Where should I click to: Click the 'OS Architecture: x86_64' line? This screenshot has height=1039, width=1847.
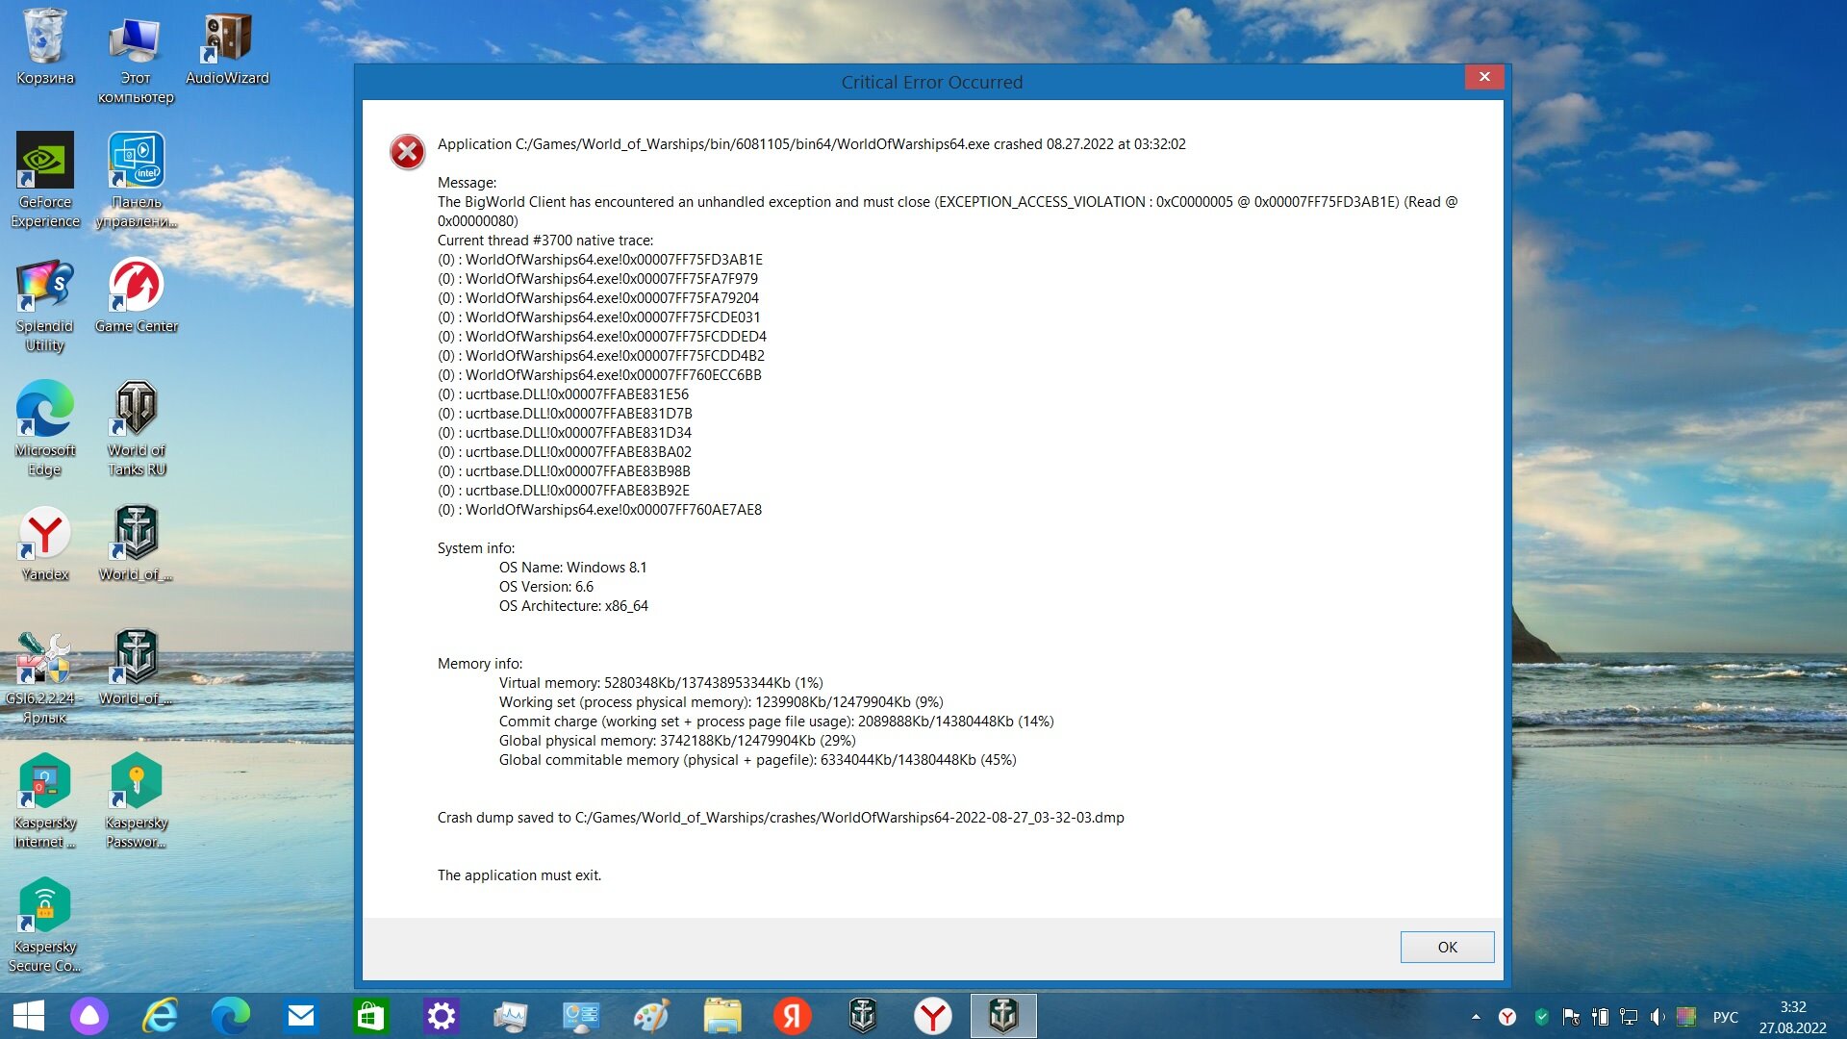coord(573,606)
